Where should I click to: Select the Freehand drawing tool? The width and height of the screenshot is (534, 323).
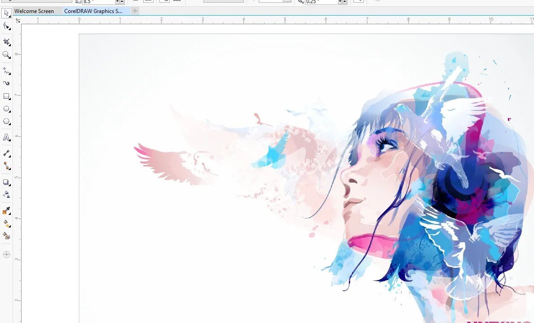click(6, 71)
